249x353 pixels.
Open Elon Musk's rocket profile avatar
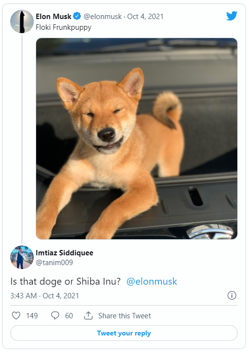(x=22, y=21)
